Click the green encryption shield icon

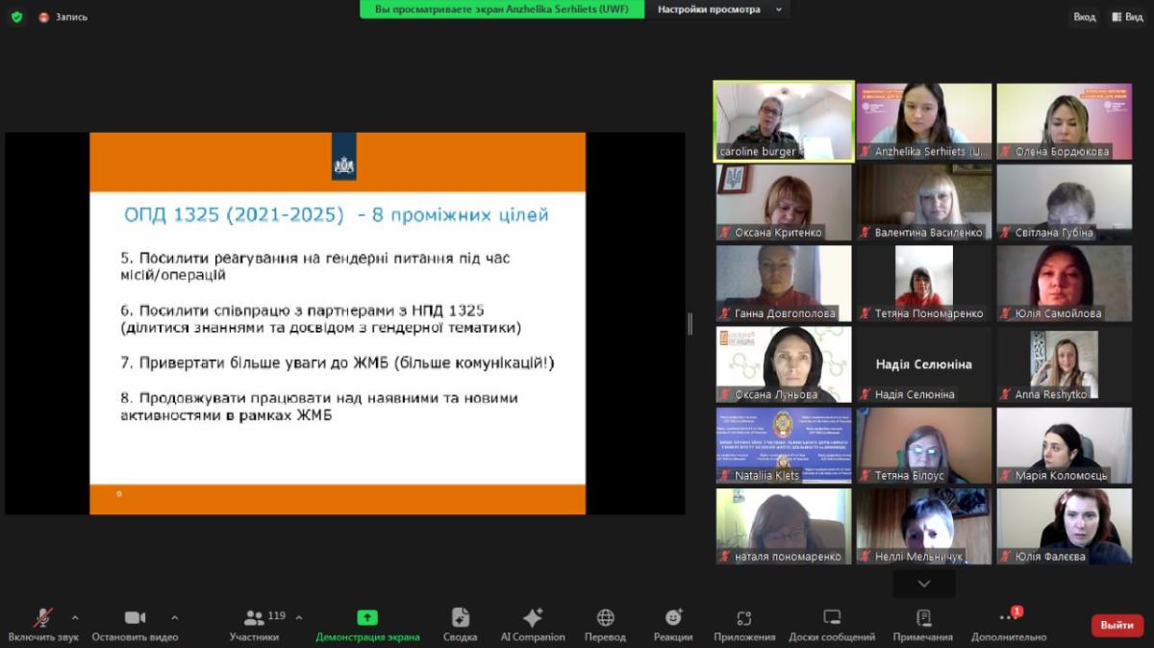coord(16,16)
